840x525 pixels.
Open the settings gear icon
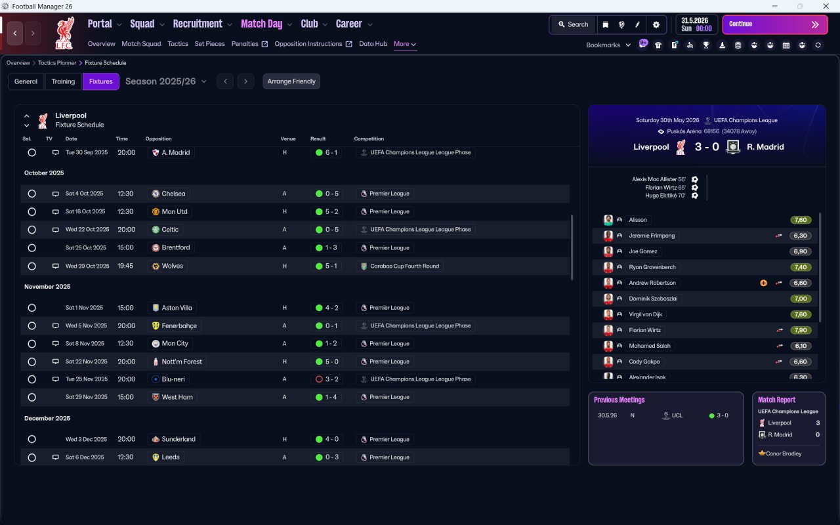[656, 24]
